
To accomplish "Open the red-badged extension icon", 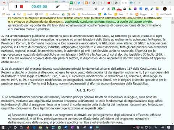I will click(119, 9).
